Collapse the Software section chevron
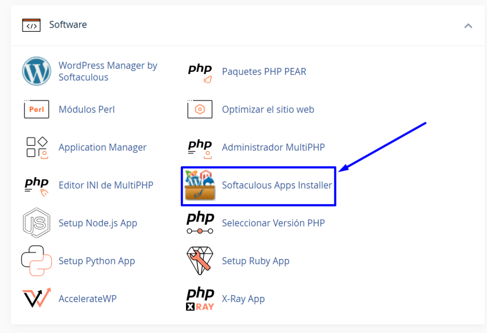 pos(468,26)
